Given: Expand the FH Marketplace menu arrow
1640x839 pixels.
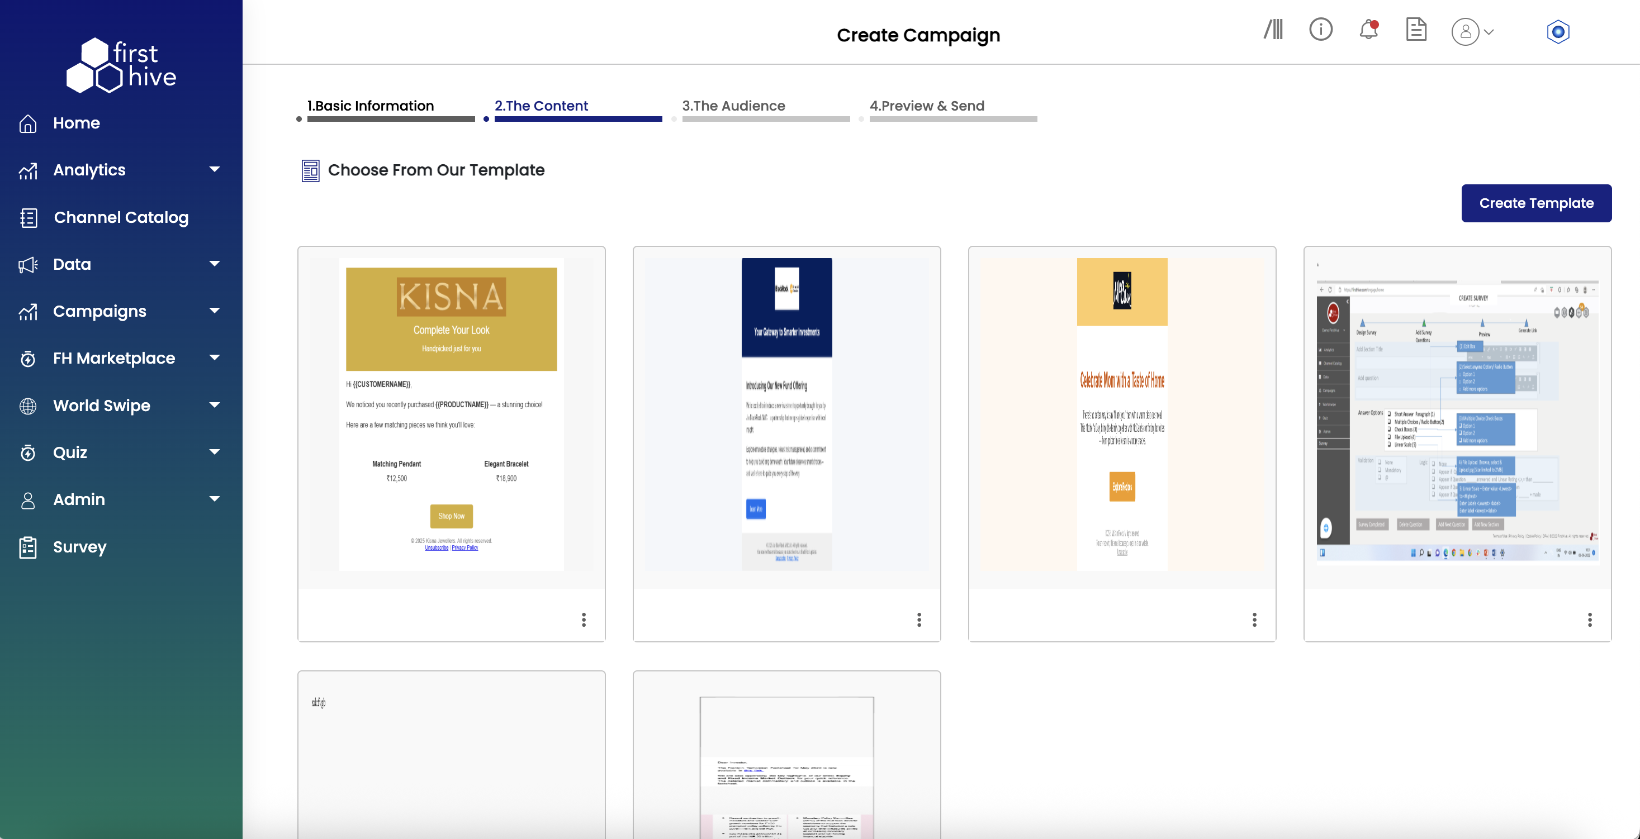Looking at the screenshot, I should pyautogui.click(x=215, y=357).
